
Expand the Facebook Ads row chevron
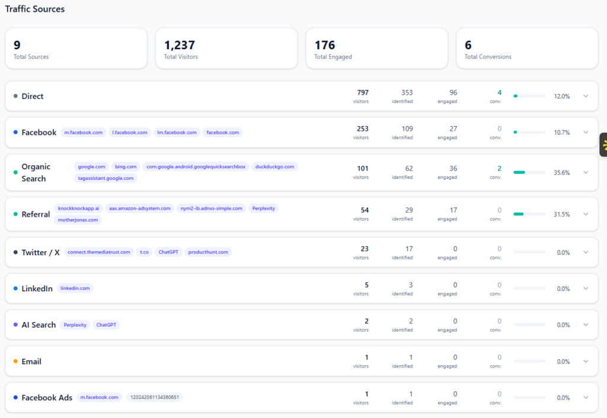coord(586,398)
